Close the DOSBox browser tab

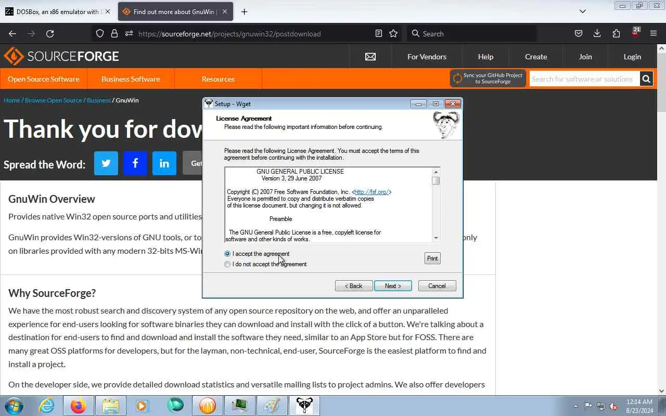[x=108, y=11]
